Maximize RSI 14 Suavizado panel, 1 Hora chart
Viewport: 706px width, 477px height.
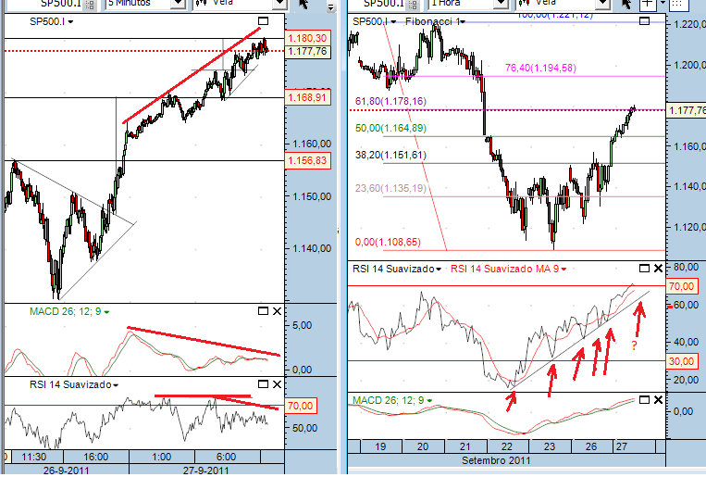click(644, 269)
